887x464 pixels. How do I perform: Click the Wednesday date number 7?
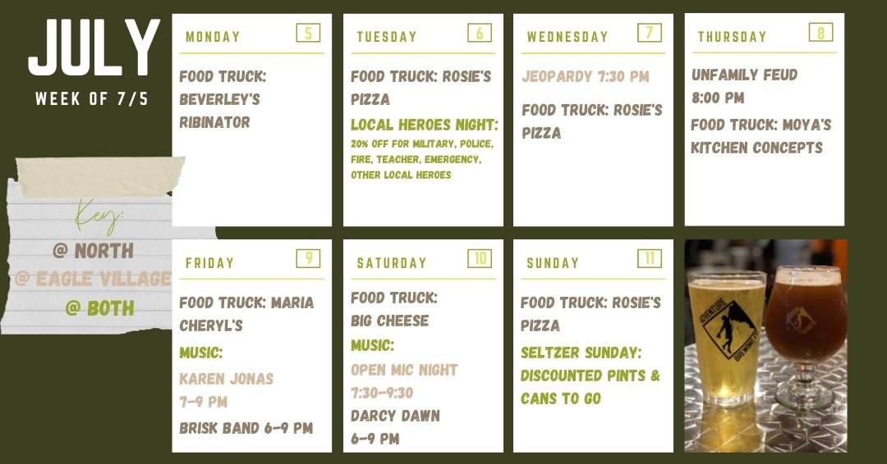pyautogui.click(x=649, y=33)
